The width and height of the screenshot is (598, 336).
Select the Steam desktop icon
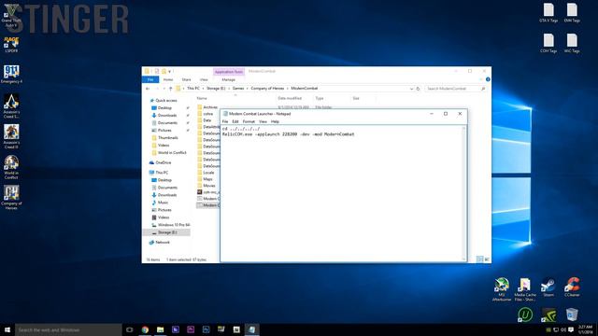548,287
